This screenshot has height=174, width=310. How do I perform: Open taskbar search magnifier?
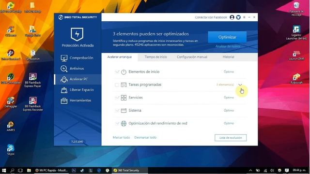tap(12, 170)
